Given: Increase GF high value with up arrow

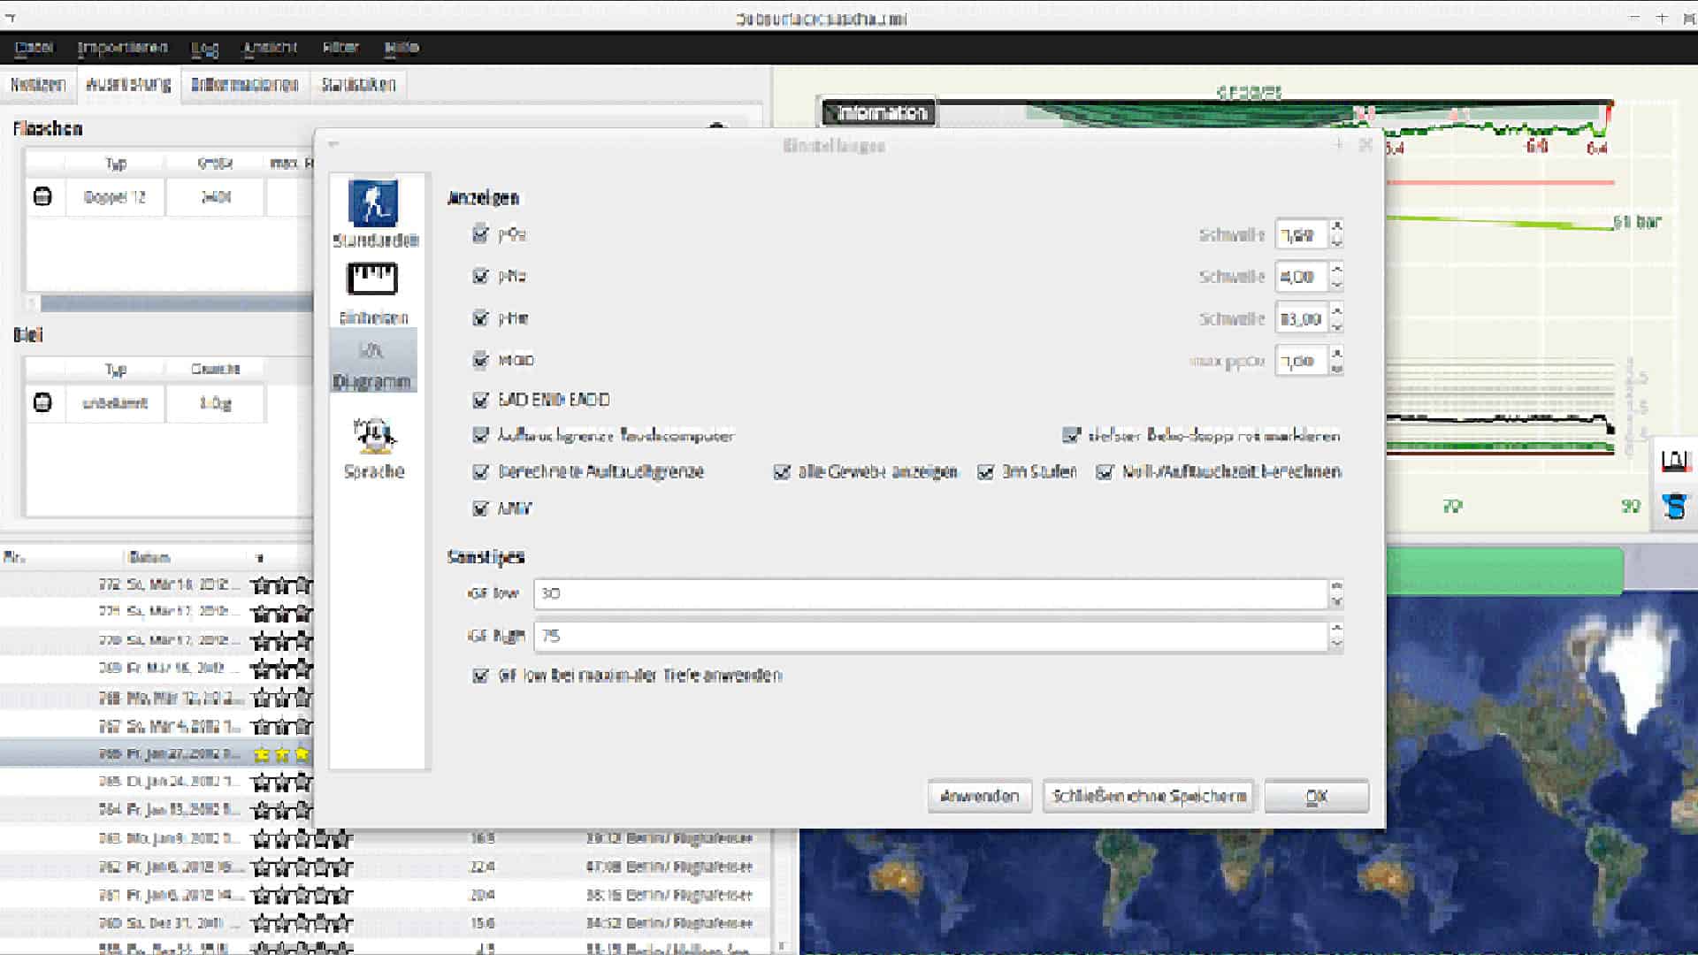Looking at the screenshot, I should point(1336,628).
